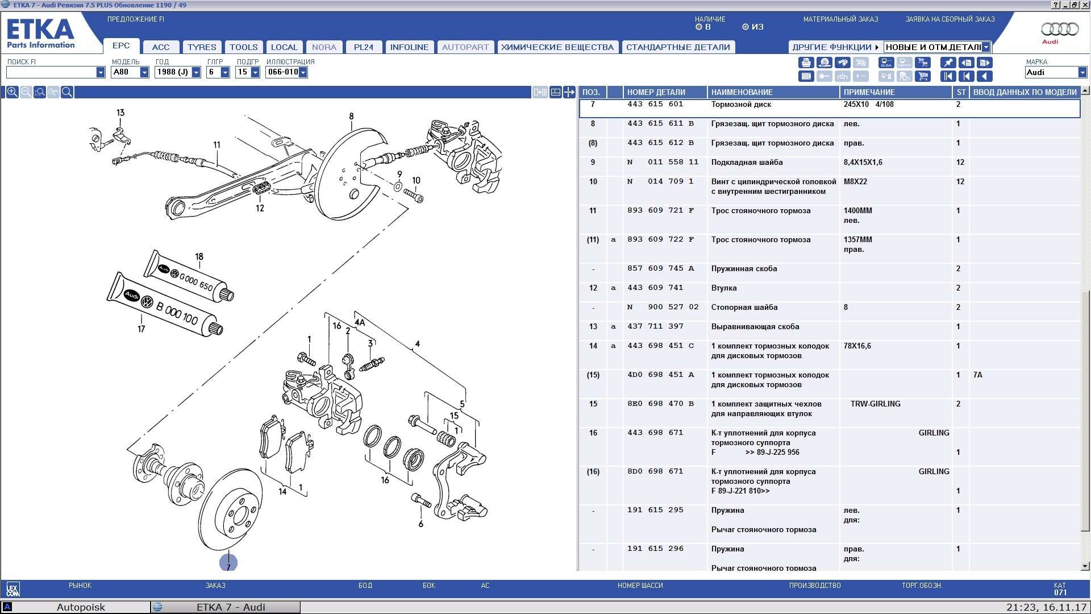Image resolution: width=1091 pixels, height=614 pixels.
Task: Open the ПОДГР subgroup dropdown
Action: pyautogui.click(x=255, y=72)
